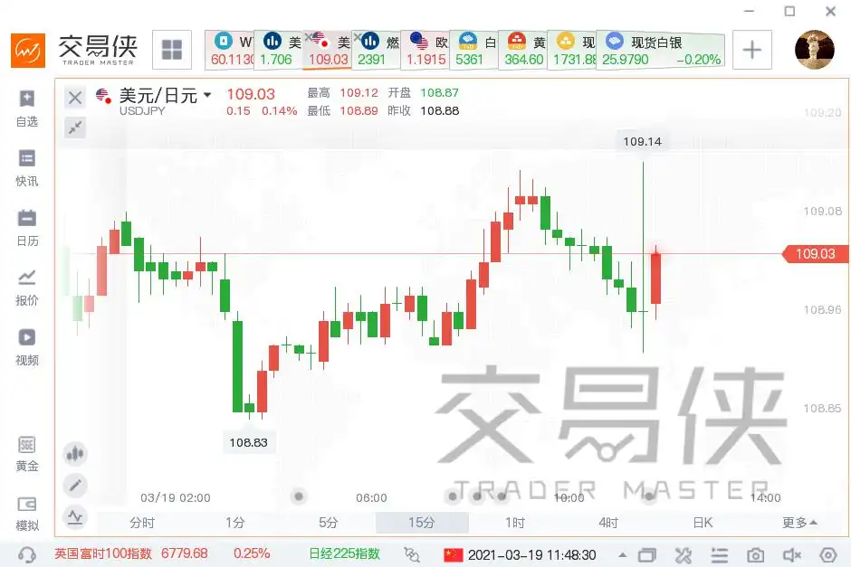851x567 pixels.
Task: Open the 模拟 simulated trading section
Action: (x=26, y=514)
